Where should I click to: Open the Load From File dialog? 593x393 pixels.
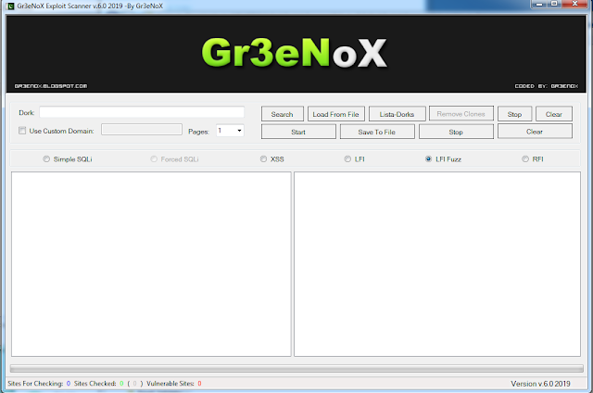[x=334, y=114]
